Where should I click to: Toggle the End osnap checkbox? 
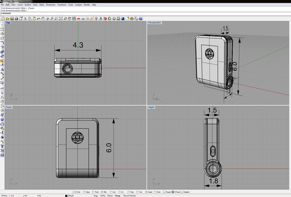[x=75, y=192]
